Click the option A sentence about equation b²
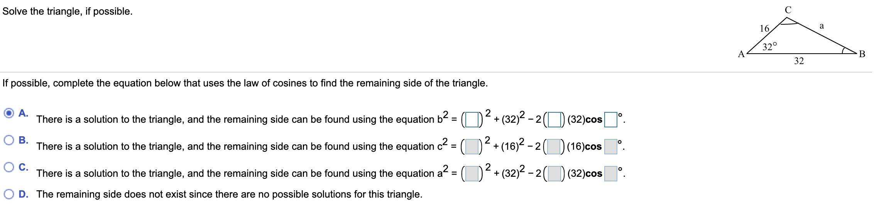The height and width of the screenshot is (220, 879). coord(235,119)
